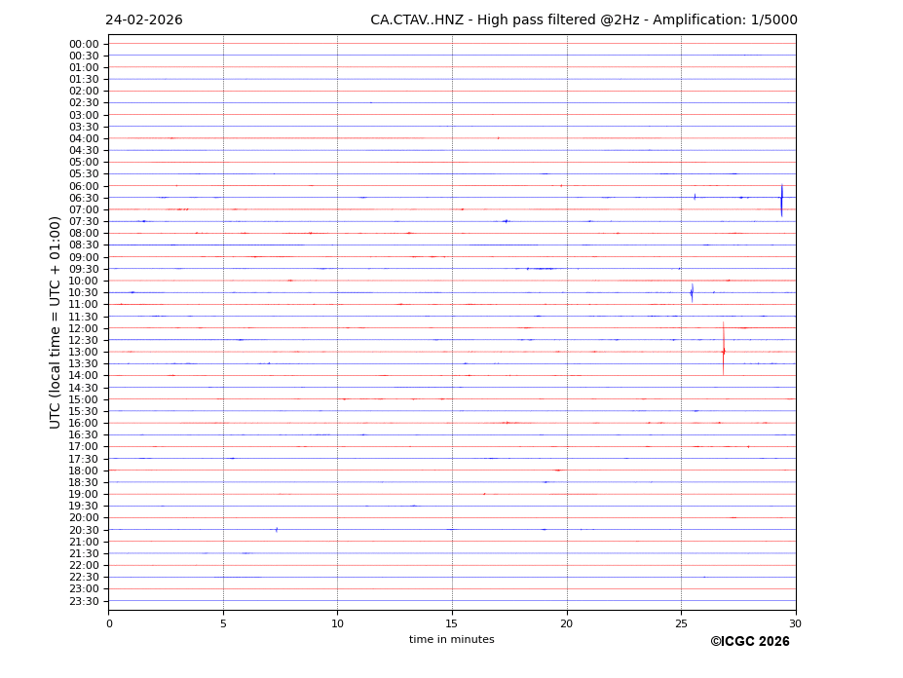
Task: Select the 15:00 time label
Action: click(84, 399)
